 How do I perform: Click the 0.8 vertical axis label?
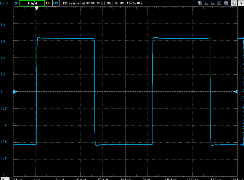coord(3,25)
